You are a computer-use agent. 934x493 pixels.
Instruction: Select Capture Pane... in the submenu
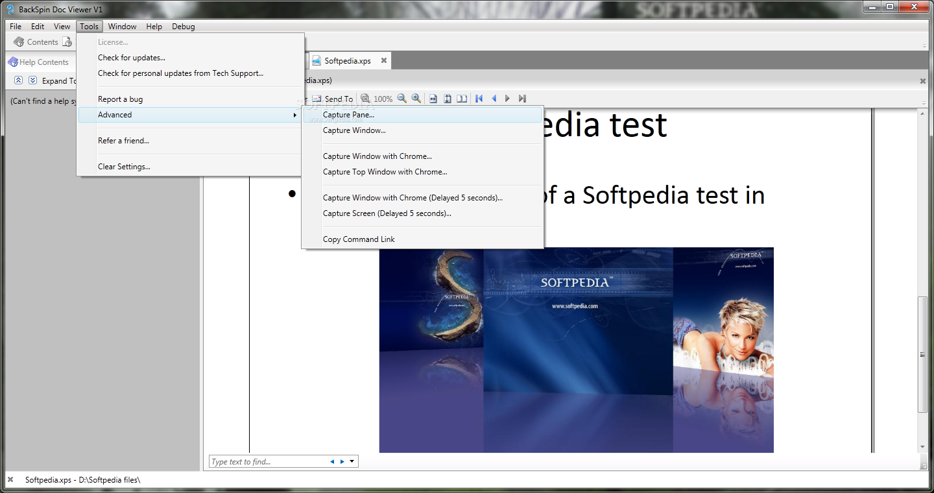[422, 115]
